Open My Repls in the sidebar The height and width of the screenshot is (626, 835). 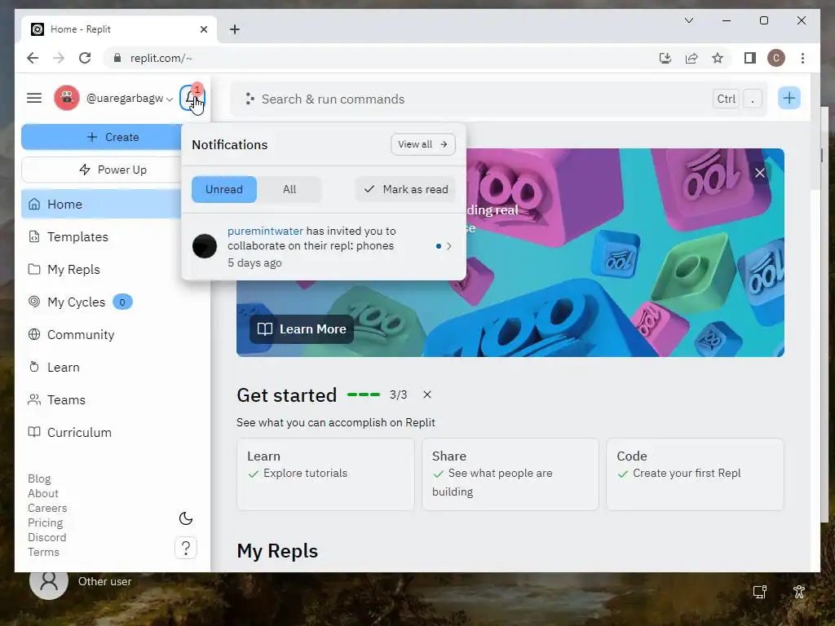(102, 269)
